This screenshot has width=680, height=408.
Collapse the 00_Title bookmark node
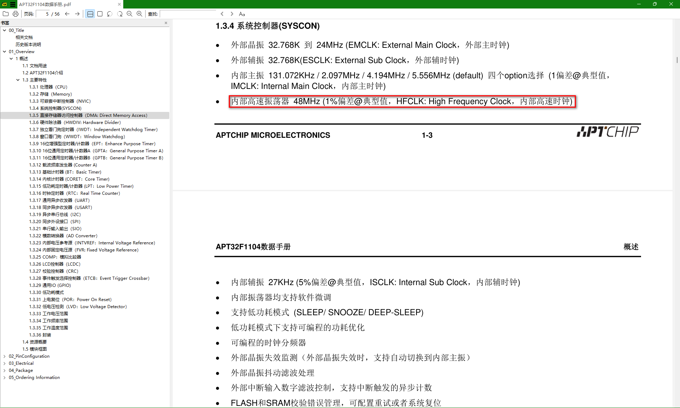point(4,30)
